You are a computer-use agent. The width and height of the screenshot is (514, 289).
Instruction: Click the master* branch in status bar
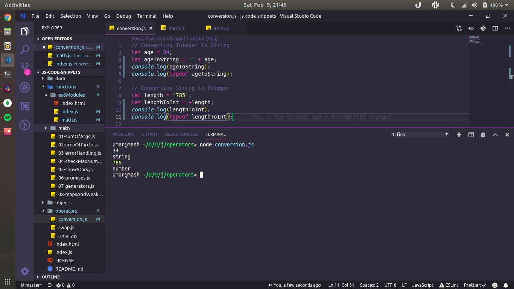(32, 285)
